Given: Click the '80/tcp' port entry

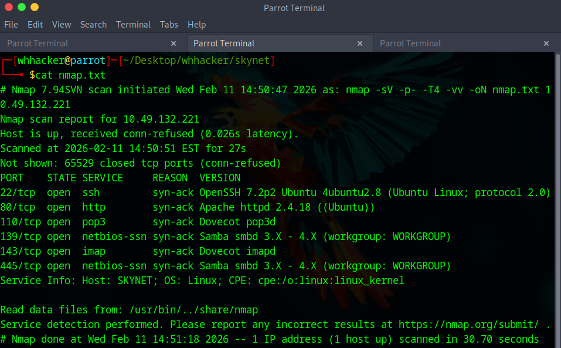Looking at the screenshot, I should click(18, 207).
